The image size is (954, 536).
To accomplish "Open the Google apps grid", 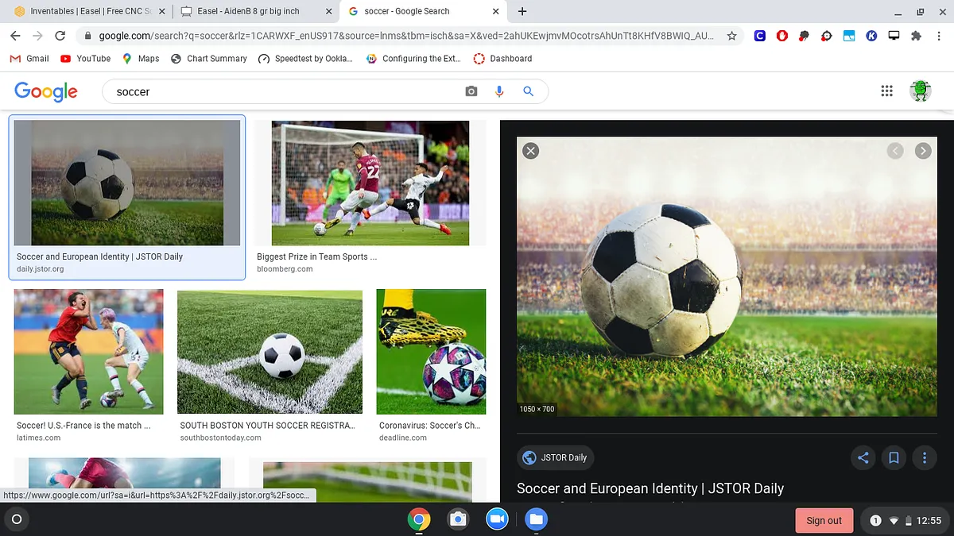I will pos(887,91).
